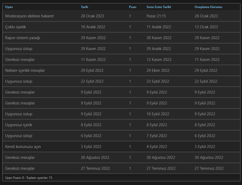Image resolution: width=242 pixels, height=185 pixels.
Task: Click the "Sona Erme Tarihi" column header
Action: (159, 7)
